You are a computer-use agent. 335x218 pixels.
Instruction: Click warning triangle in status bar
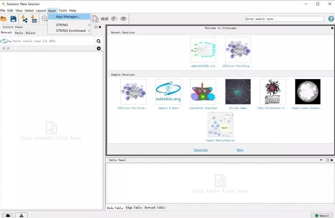coord(22,215)
